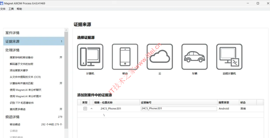Click the type icon in 24CS_Phone.E01 row
This screenshot has width=270, height=138.
click(85, 109)
